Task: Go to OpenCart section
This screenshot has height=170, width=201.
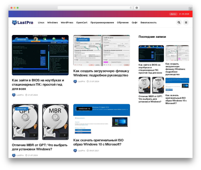Action: coord(82,23)
